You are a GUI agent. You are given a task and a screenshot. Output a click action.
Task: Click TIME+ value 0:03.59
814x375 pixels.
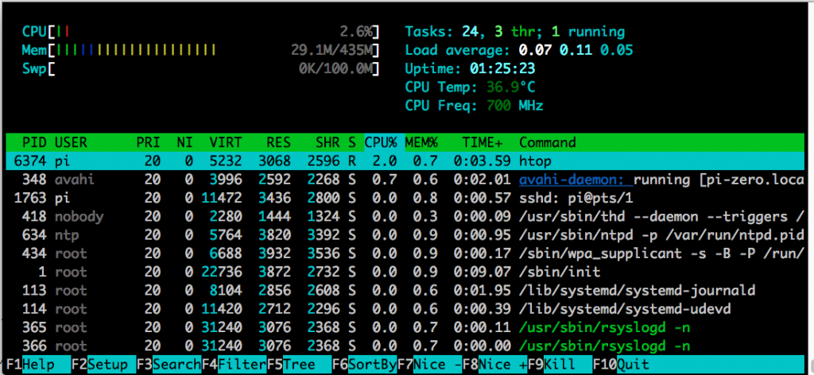coord(483,161)
